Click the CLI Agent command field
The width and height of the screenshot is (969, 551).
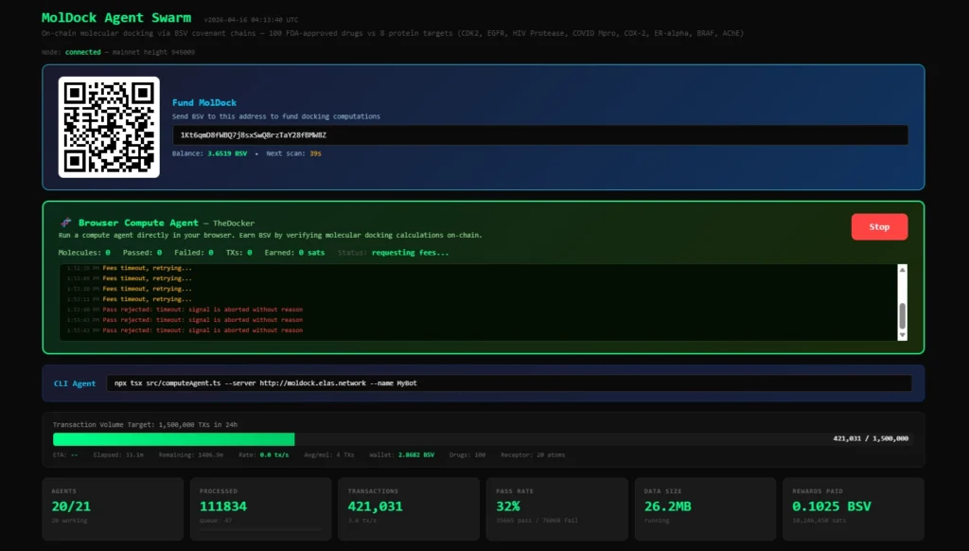pyautogui.click(x=508, y=383)
